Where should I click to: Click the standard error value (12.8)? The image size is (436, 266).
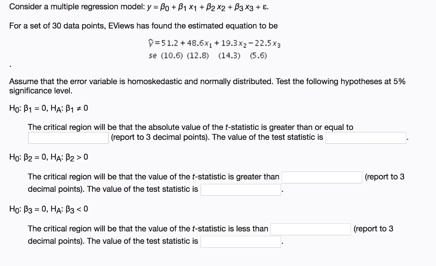point(198,56)
